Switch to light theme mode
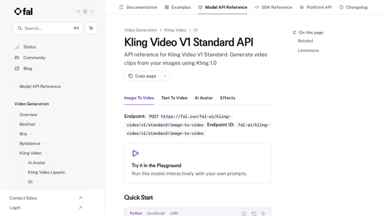 [x=85, y=12]
